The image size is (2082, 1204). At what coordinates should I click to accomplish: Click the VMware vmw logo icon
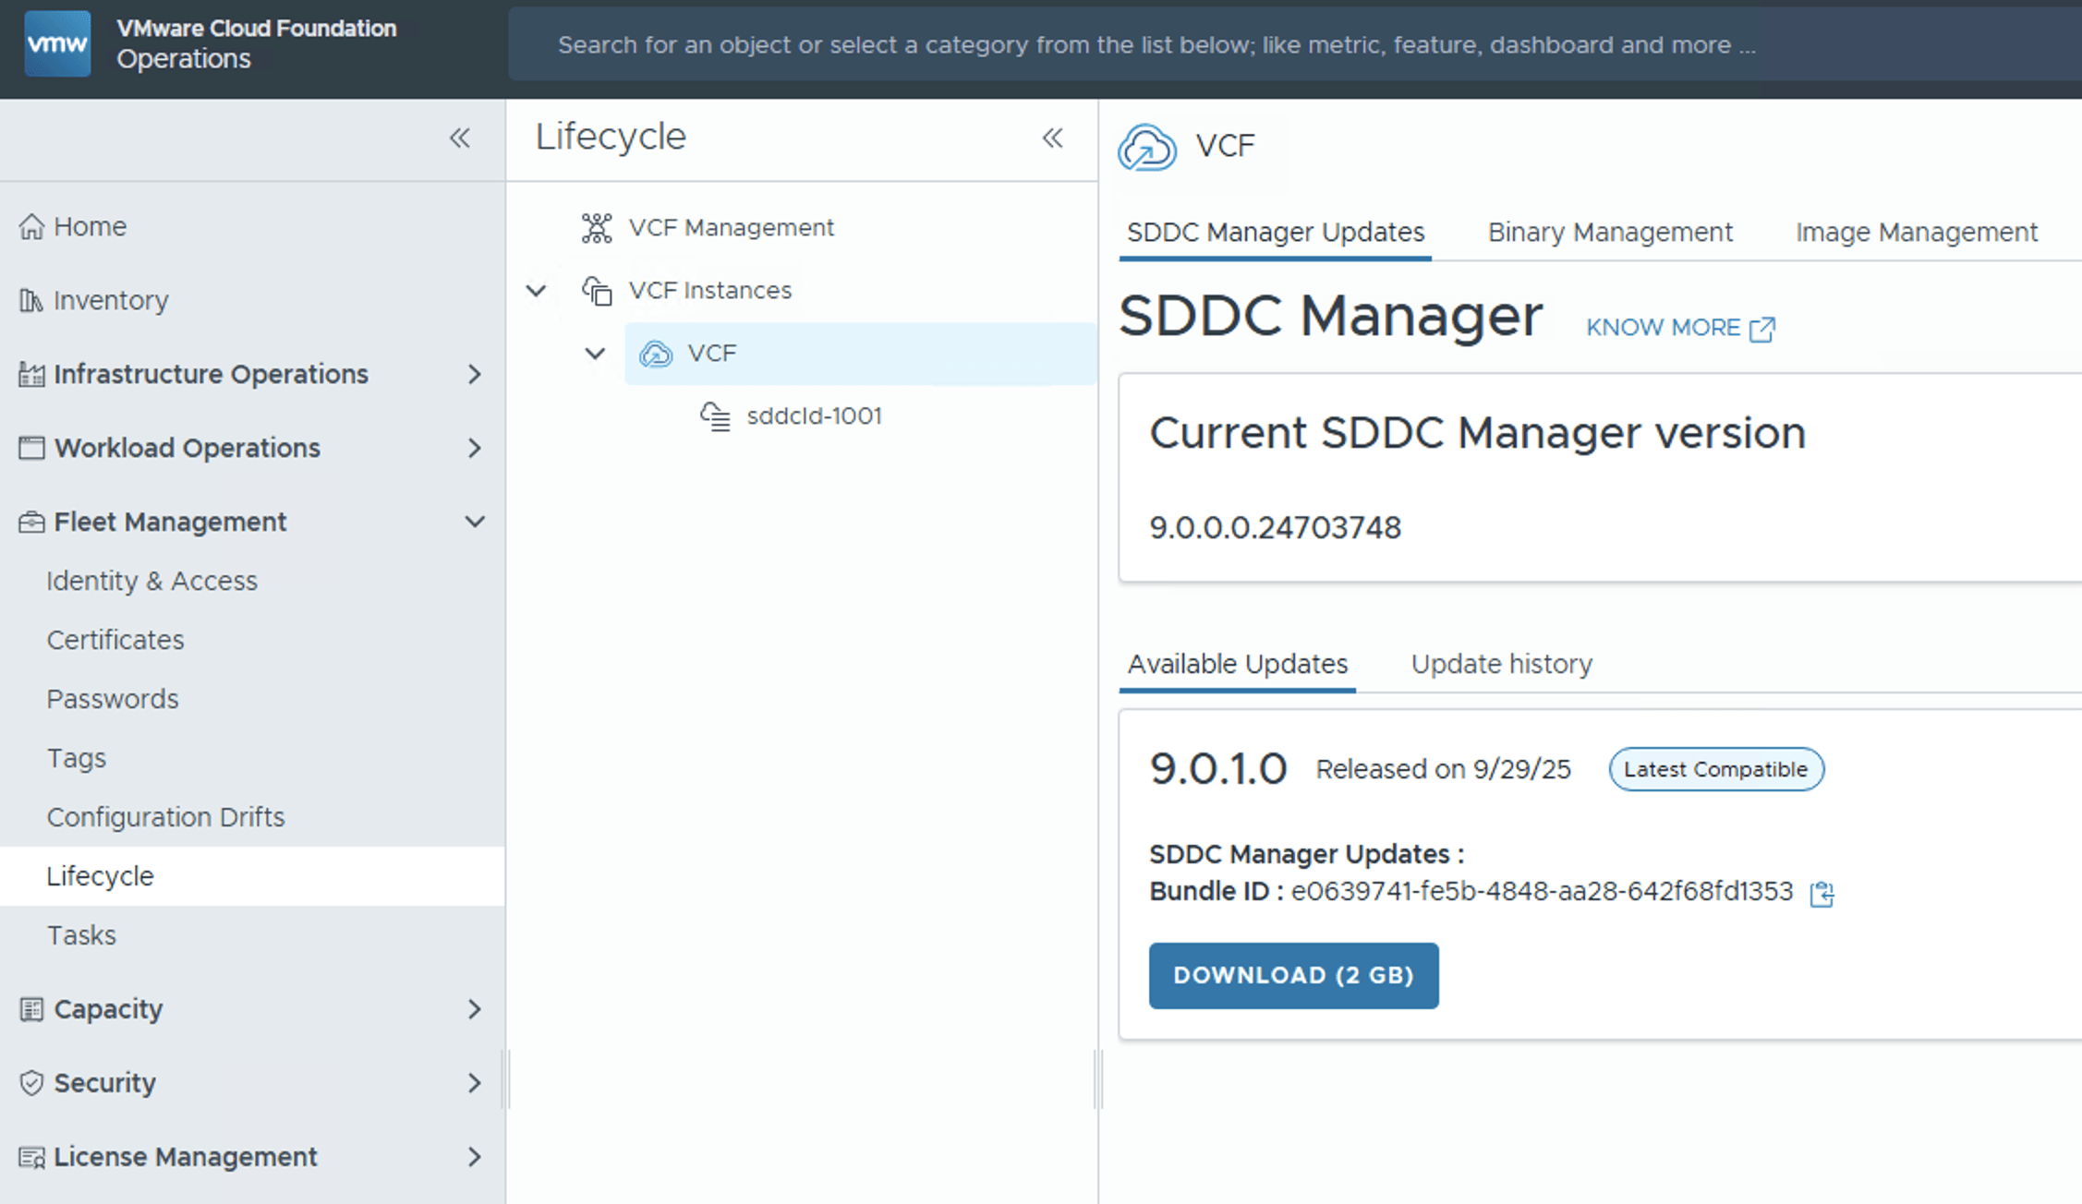point(57,43)
